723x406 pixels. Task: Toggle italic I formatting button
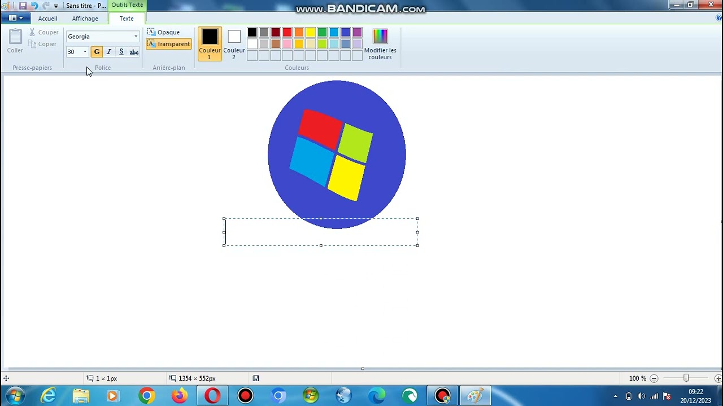(x=109, y=52)
